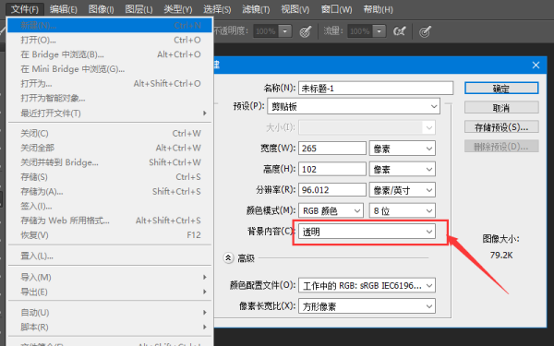
Task: Toggle the opacity pressure icon in options bar
Action: tap(306, 31)
